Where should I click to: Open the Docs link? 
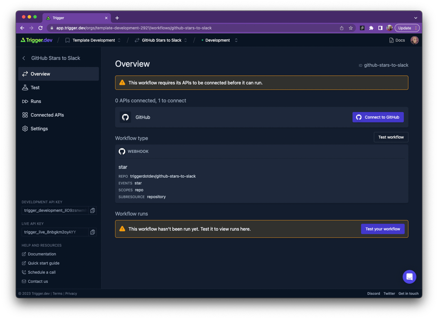tap(397, 40)
